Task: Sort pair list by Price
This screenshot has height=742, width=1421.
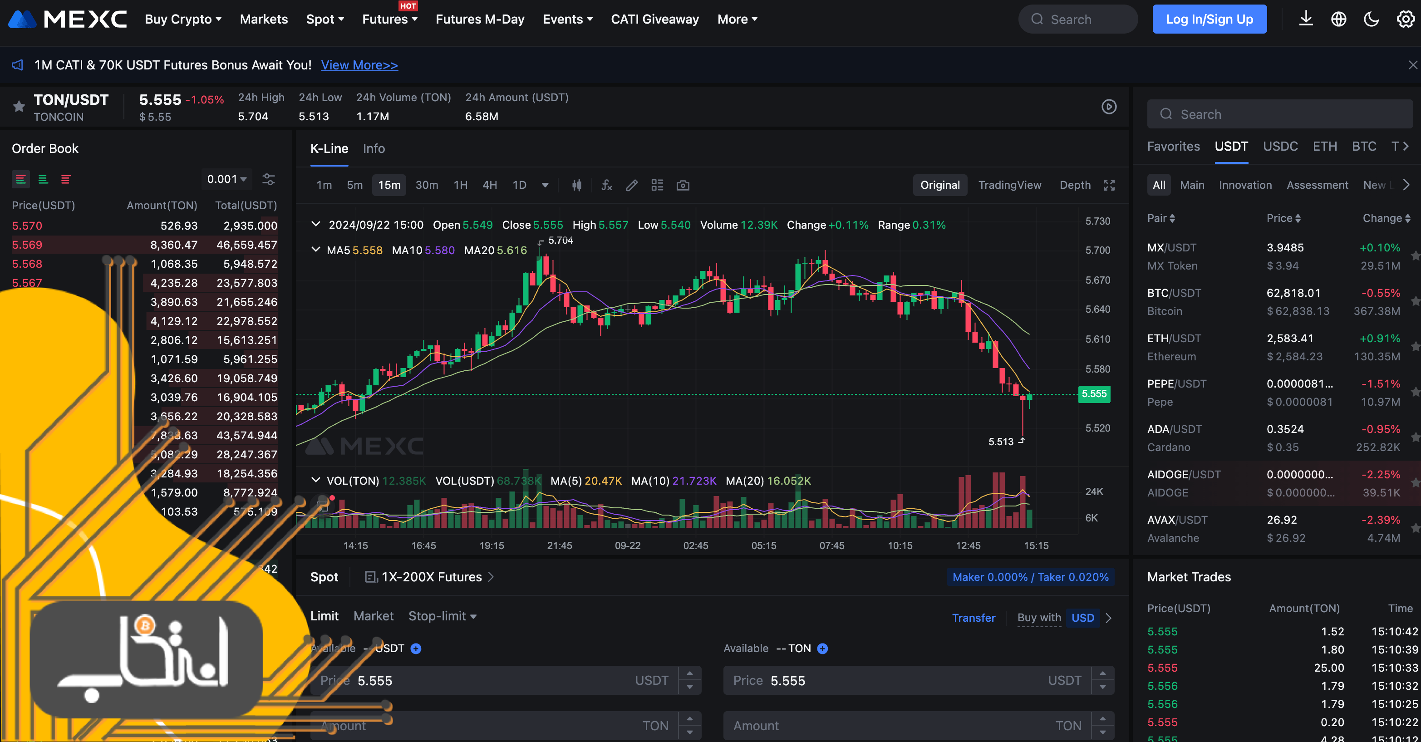Action: pyautogui.click(x=1283, y=218)
